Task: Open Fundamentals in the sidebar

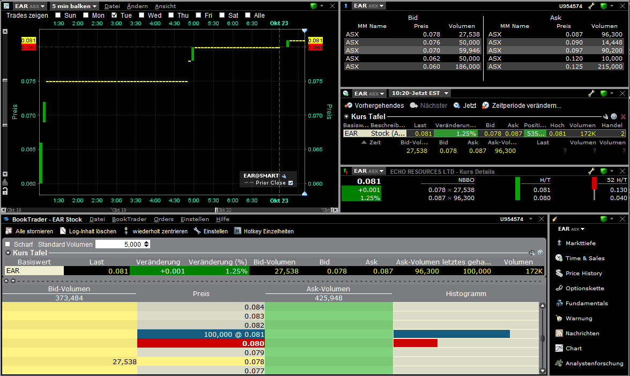Action: (586, 304)
